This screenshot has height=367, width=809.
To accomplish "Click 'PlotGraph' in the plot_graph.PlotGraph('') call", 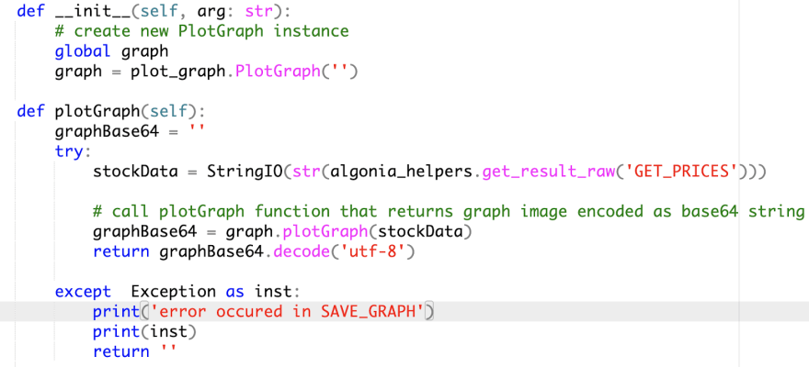I will (278, 71).
